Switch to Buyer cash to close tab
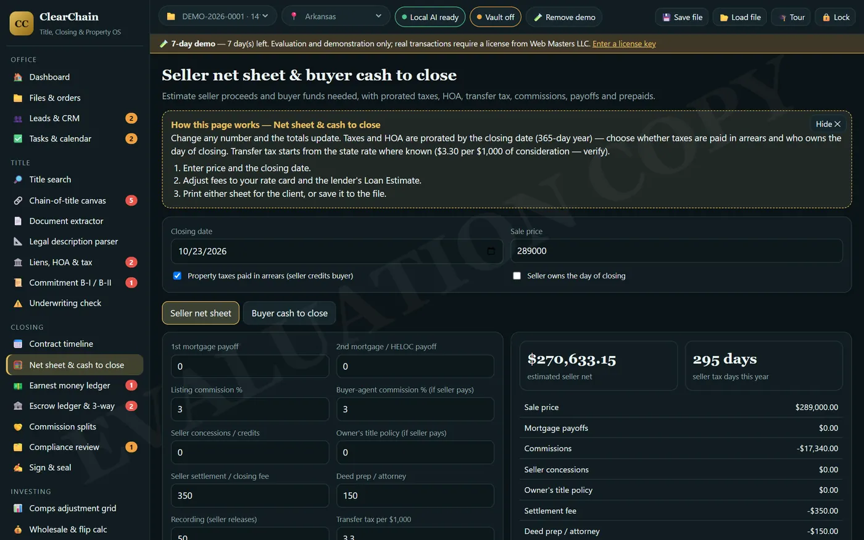The width and height of the screenshot is (864, 540). point(289,314)
